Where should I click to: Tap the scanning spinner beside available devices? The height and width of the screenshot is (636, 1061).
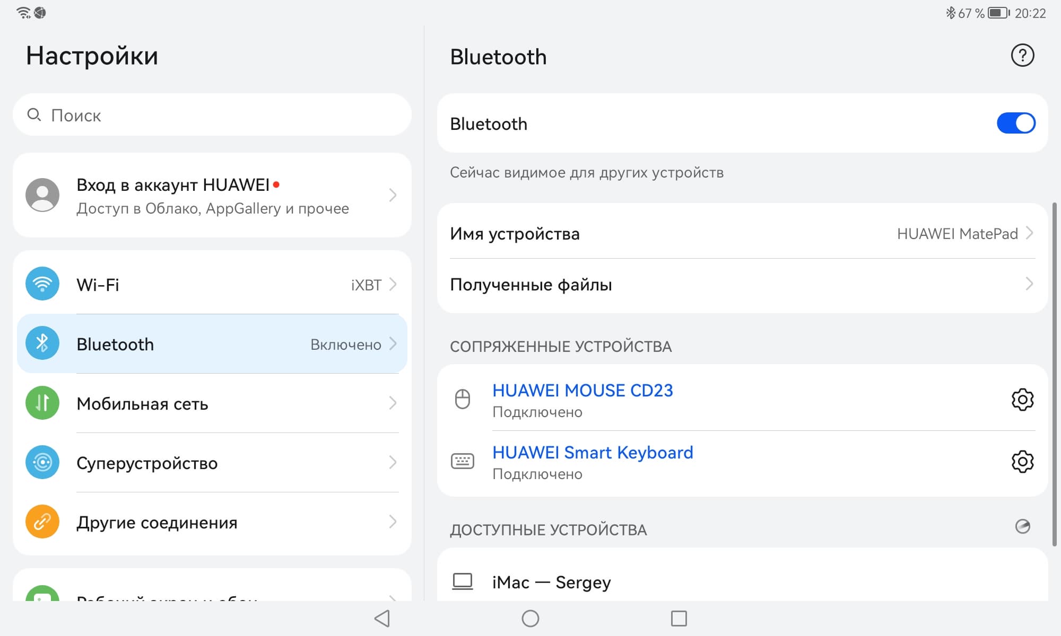(1022, 526)
